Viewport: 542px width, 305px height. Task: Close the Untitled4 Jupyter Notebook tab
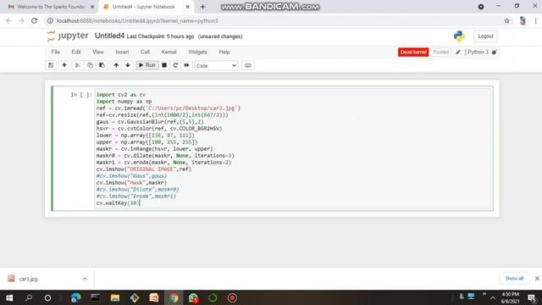click(x=187, y=7)
